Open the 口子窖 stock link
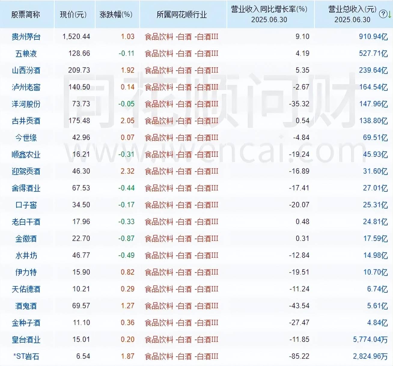This screenshot has width=393, height=366. 26,205
